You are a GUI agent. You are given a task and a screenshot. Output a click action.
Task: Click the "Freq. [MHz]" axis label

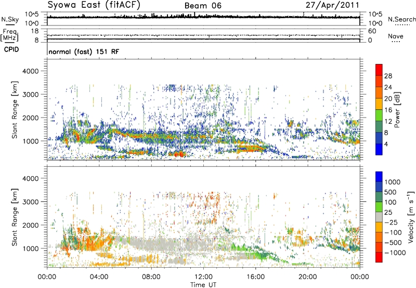(x=9, y=35)
